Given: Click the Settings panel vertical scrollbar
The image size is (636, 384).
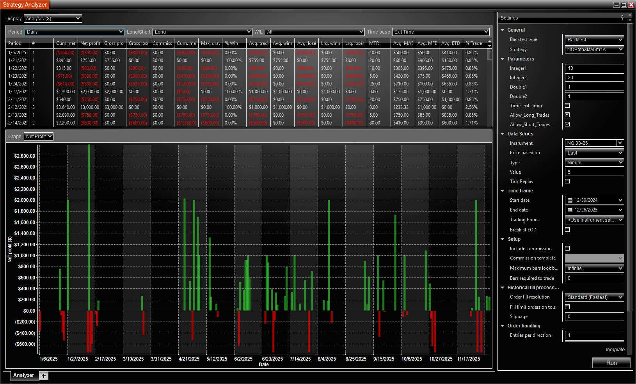Looking at the screenshot, I should click(629, 168).
